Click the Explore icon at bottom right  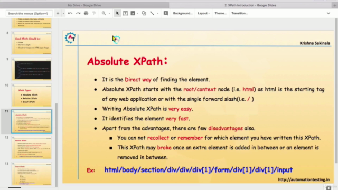(328, 187)
